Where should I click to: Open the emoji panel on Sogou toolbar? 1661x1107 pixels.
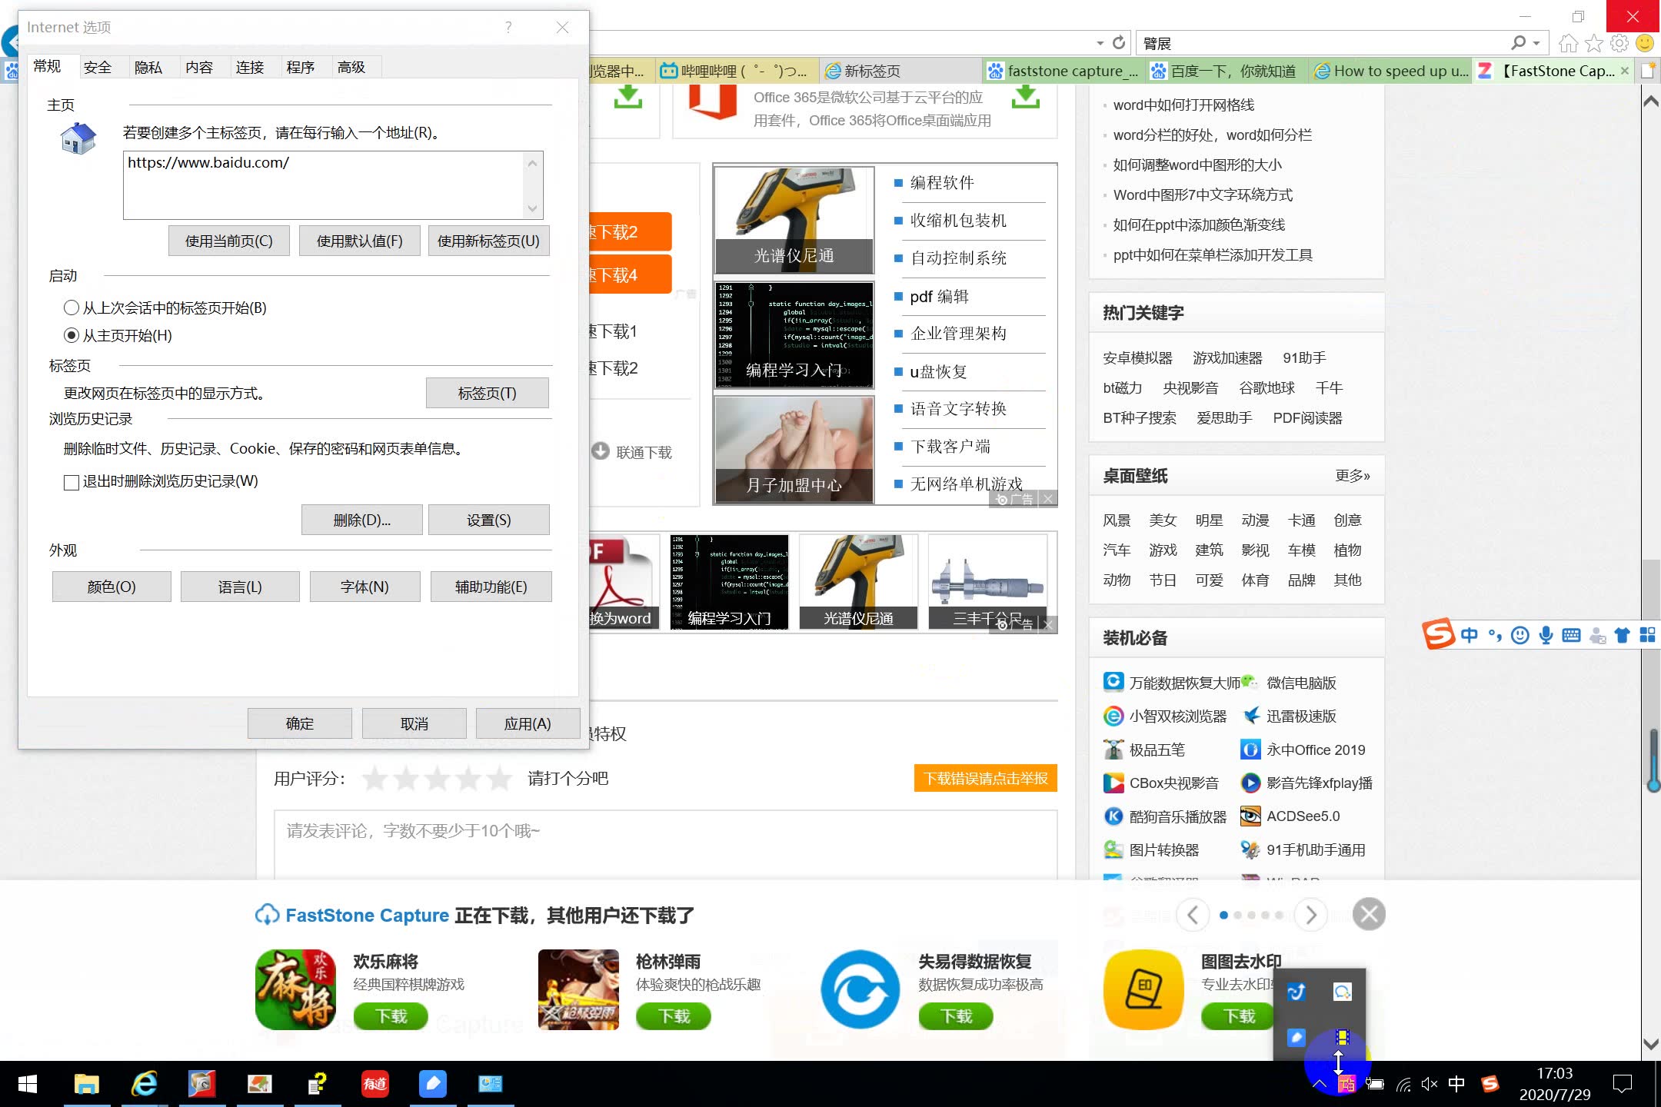pyautogui.click(x=1520, y=635)
